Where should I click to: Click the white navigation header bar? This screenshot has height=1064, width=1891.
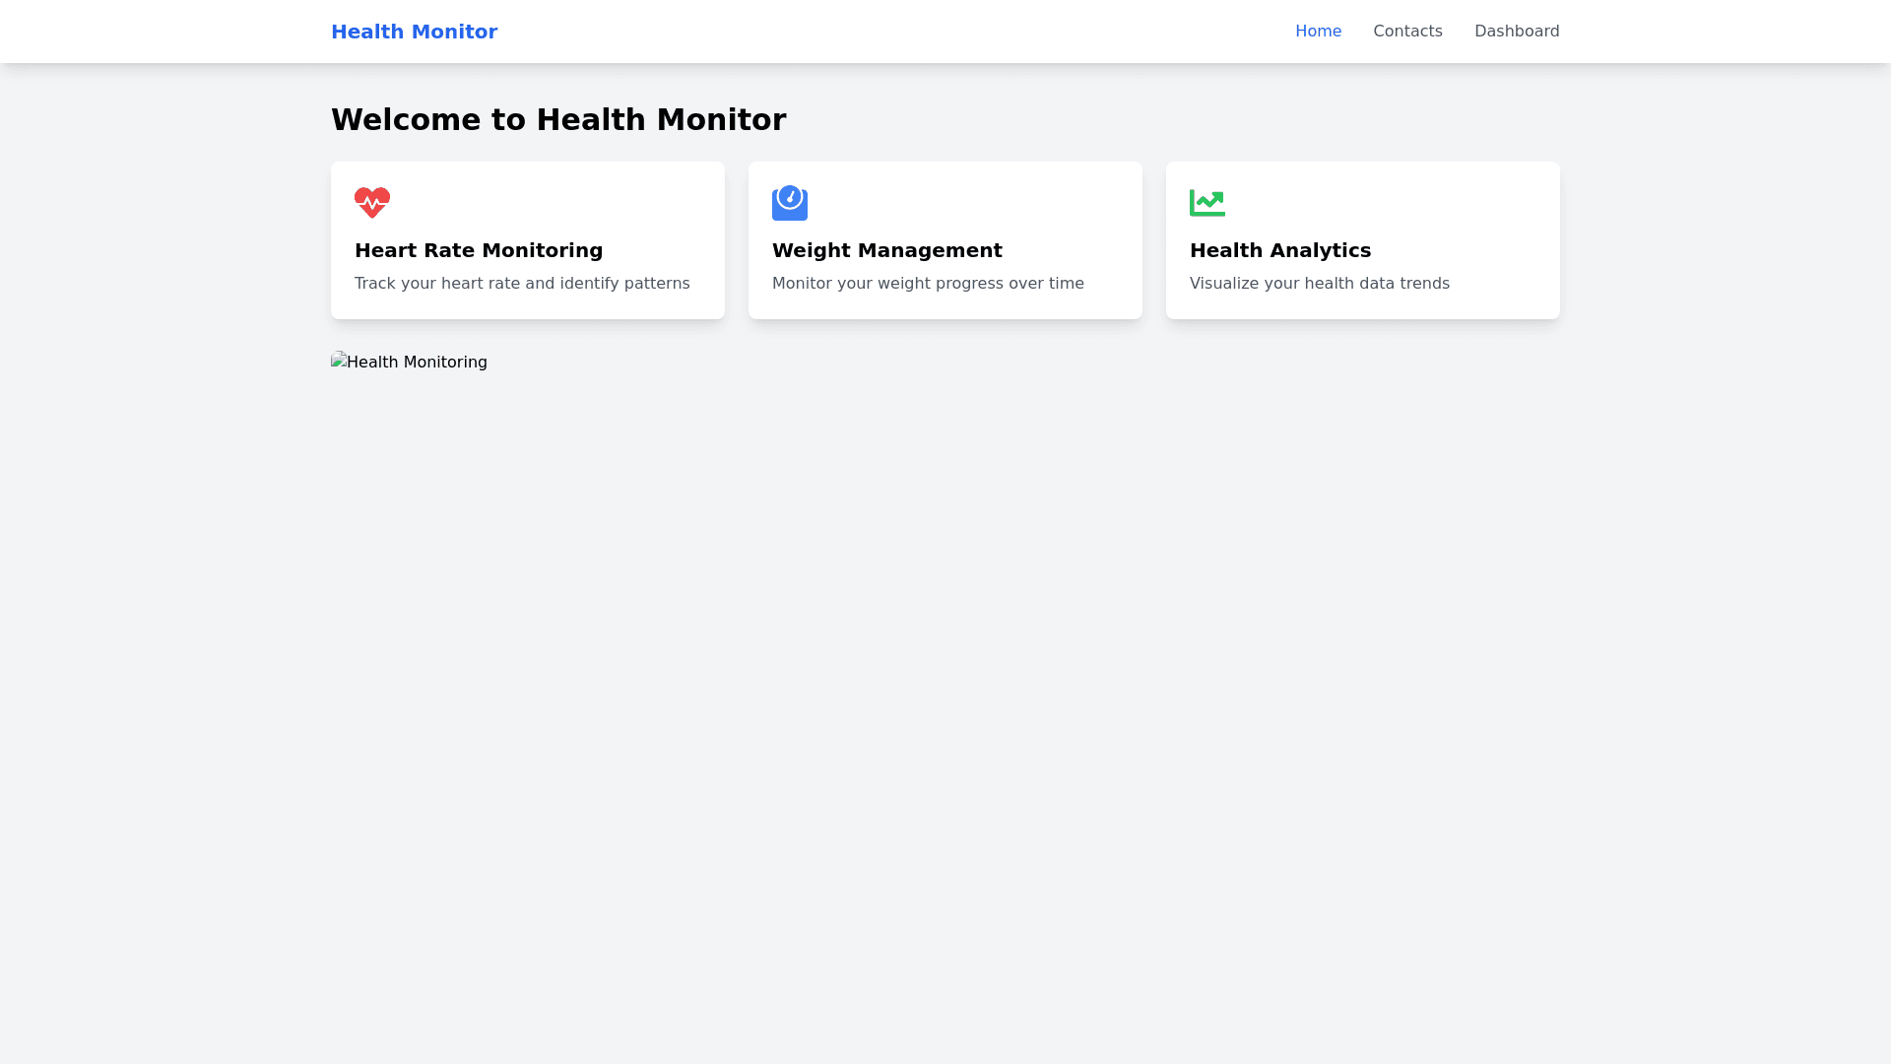click(x=886, y=32)
